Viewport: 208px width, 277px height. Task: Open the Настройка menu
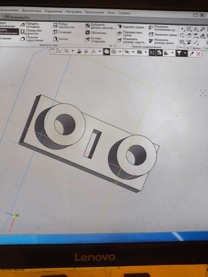click(x=73, y=12)
